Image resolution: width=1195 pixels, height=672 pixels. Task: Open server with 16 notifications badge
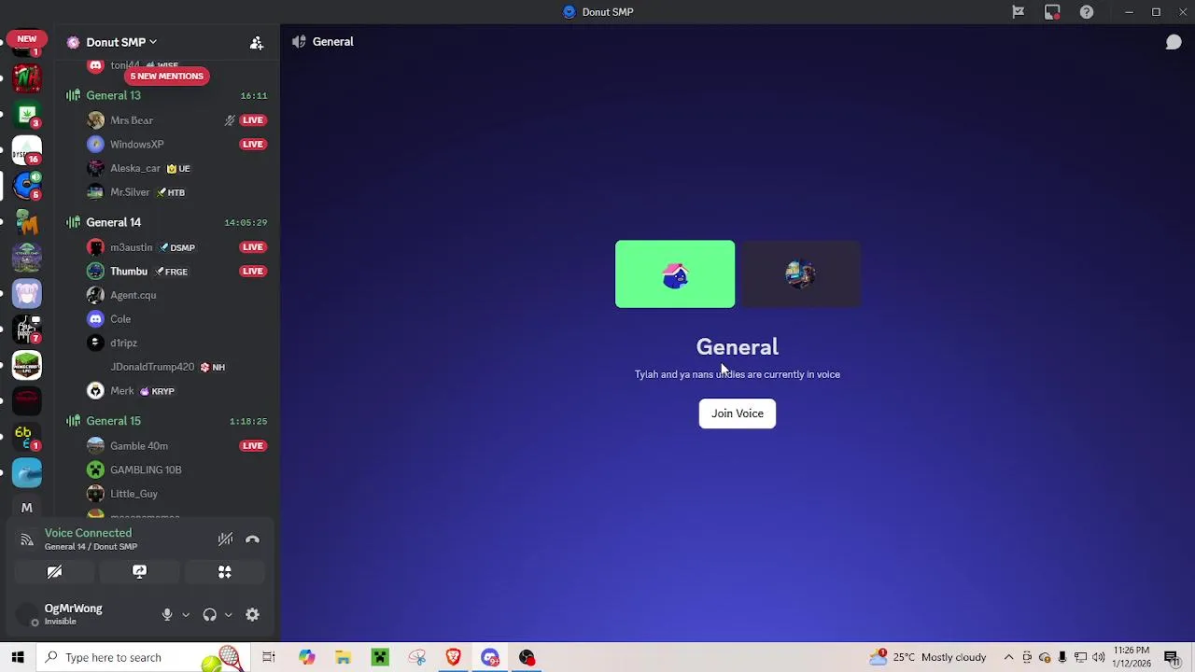(x=27, y=149)
